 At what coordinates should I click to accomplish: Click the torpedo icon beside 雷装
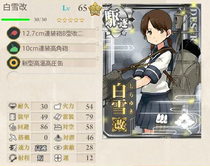coord(58,117)
